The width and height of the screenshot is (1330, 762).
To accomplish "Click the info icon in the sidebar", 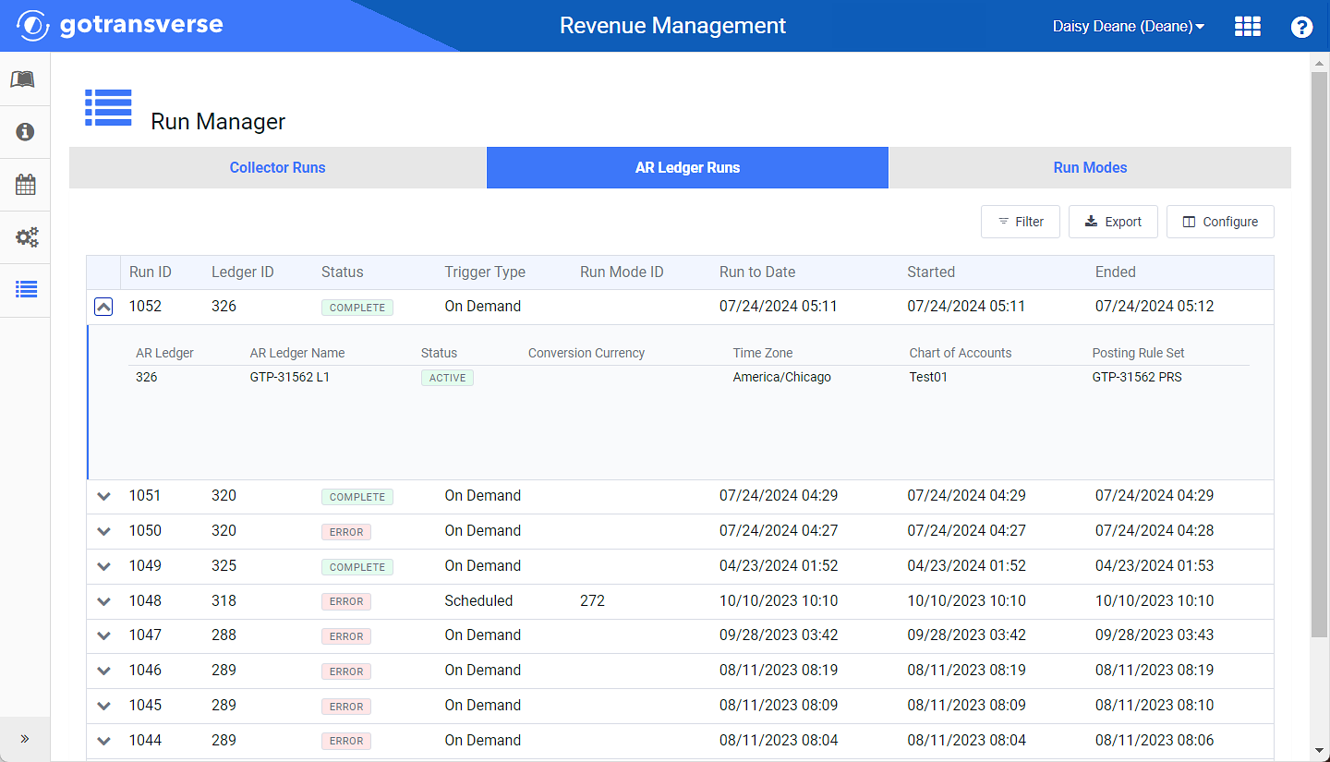I will click(x=25, y=132).
